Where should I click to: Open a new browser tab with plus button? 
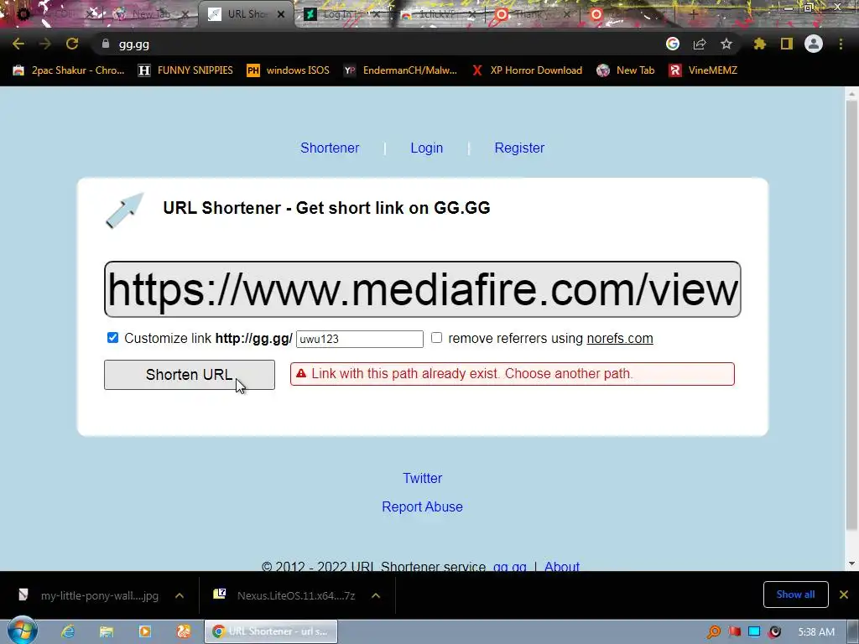(693, 14)
